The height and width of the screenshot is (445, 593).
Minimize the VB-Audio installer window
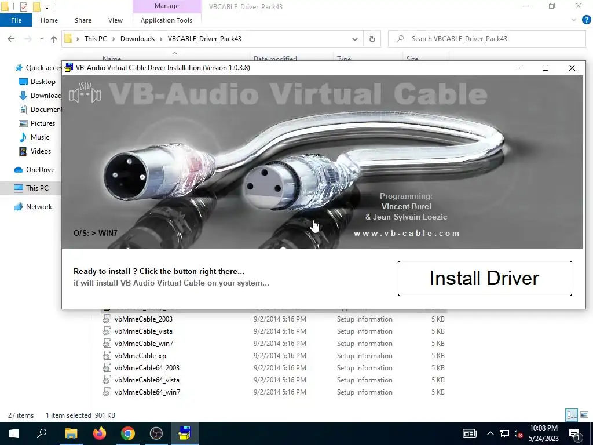tap(519, 68)
